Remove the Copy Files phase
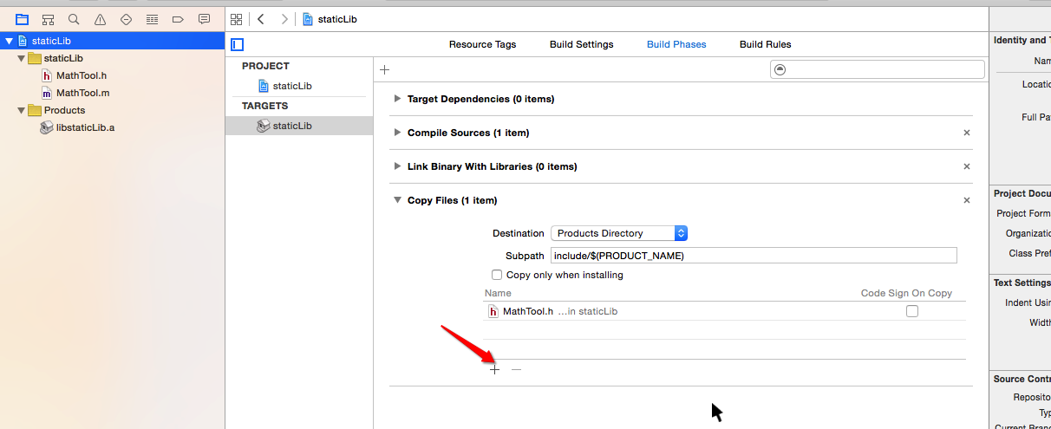The image size is (1051, 429). point(966,200)
